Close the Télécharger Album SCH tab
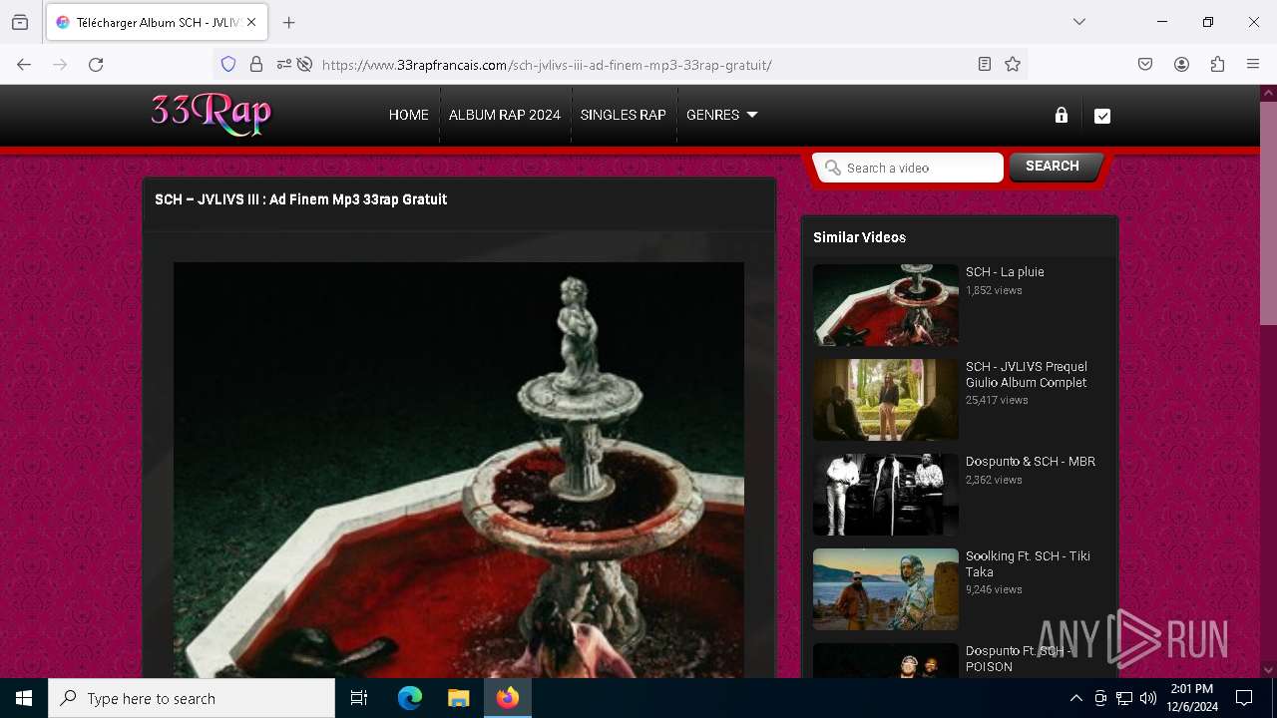Image resolution: width=1277 pixels, height=718 pixels. coord(251,22)
